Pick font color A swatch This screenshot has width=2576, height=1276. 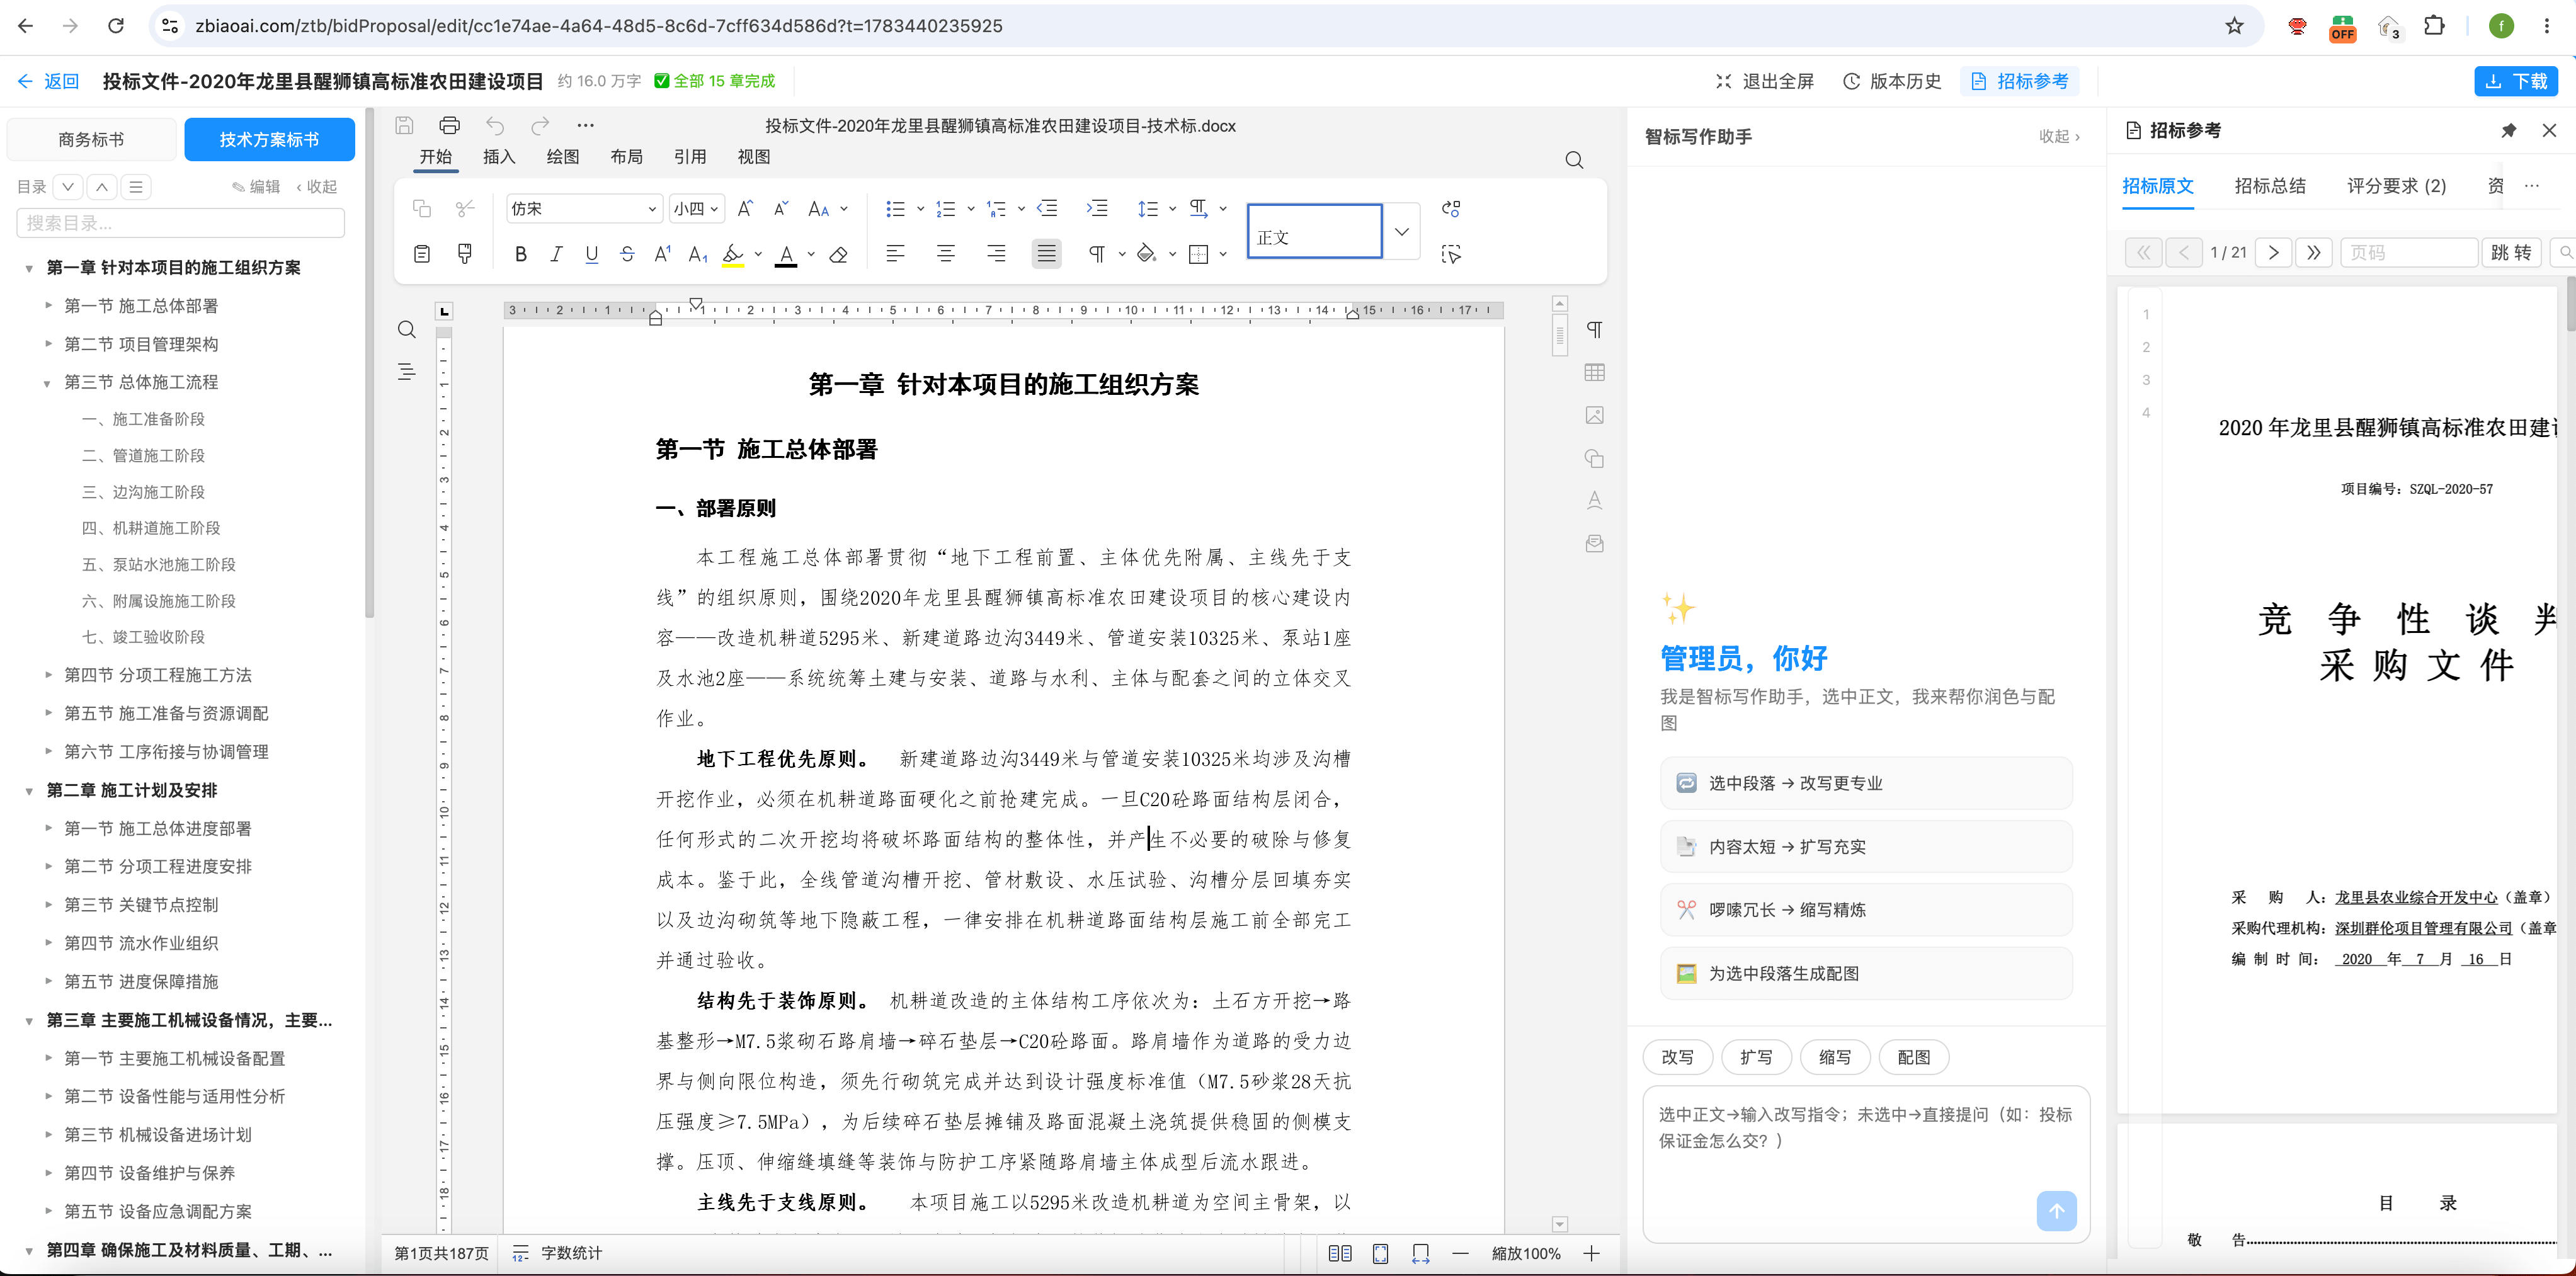tap(787, 254)
